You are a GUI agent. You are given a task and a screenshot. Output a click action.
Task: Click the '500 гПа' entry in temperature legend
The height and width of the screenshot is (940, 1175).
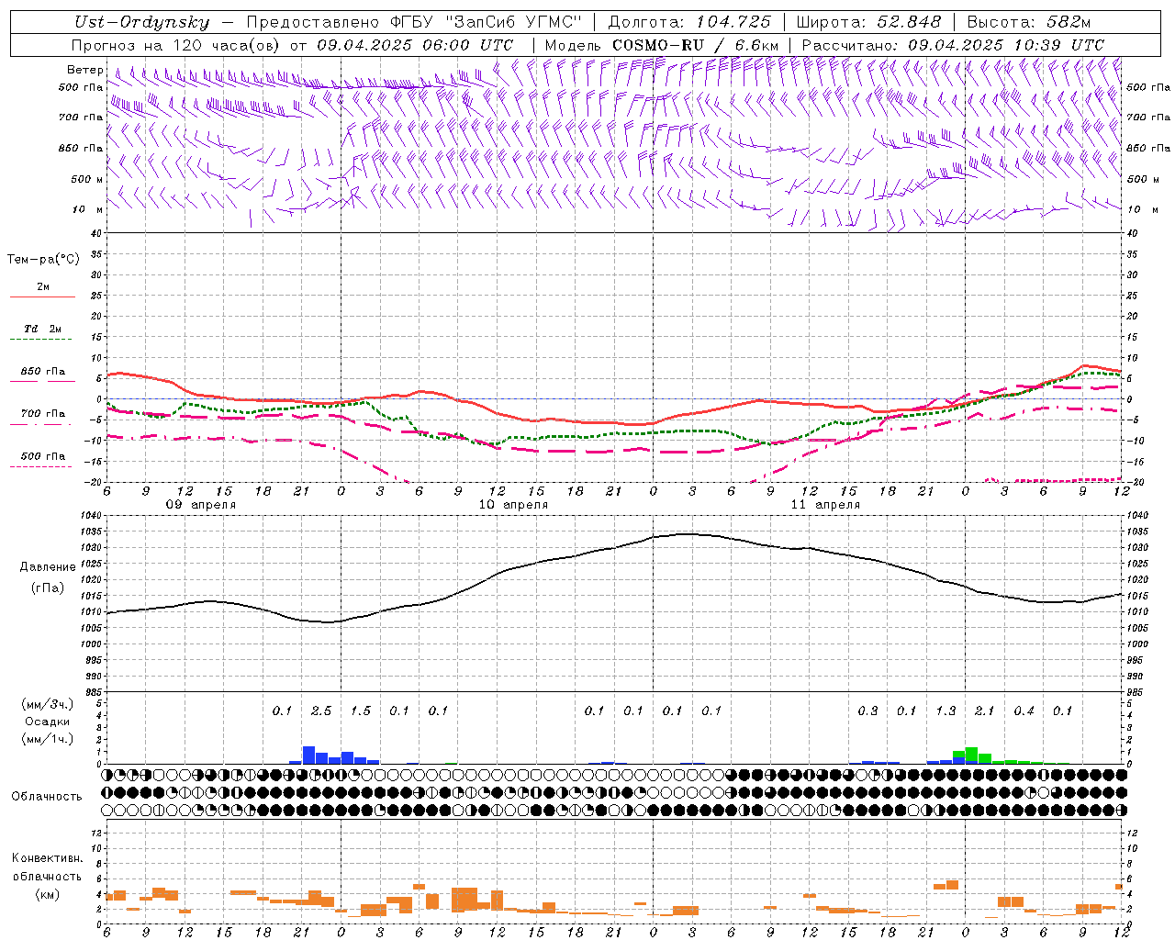43,456
